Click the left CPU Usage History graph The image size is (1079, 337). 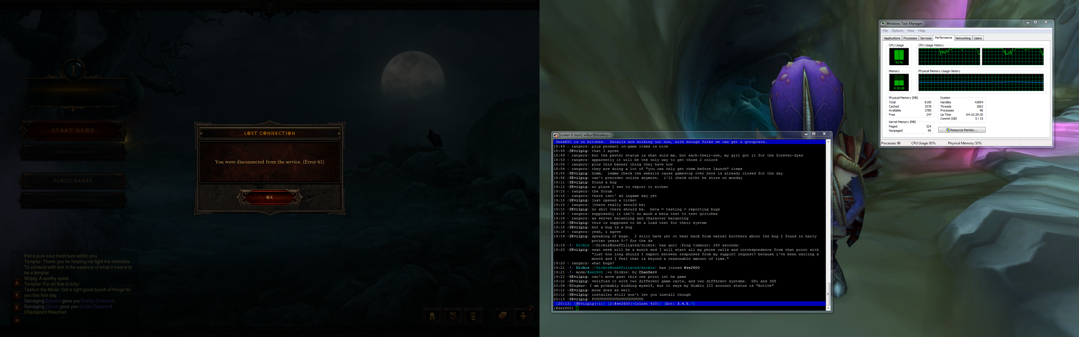949,56
